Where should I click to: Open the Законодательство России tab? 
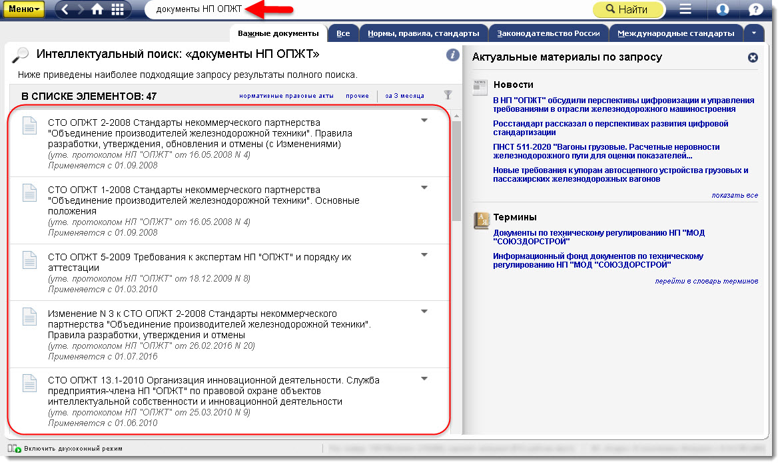click(x=548, y=33)
